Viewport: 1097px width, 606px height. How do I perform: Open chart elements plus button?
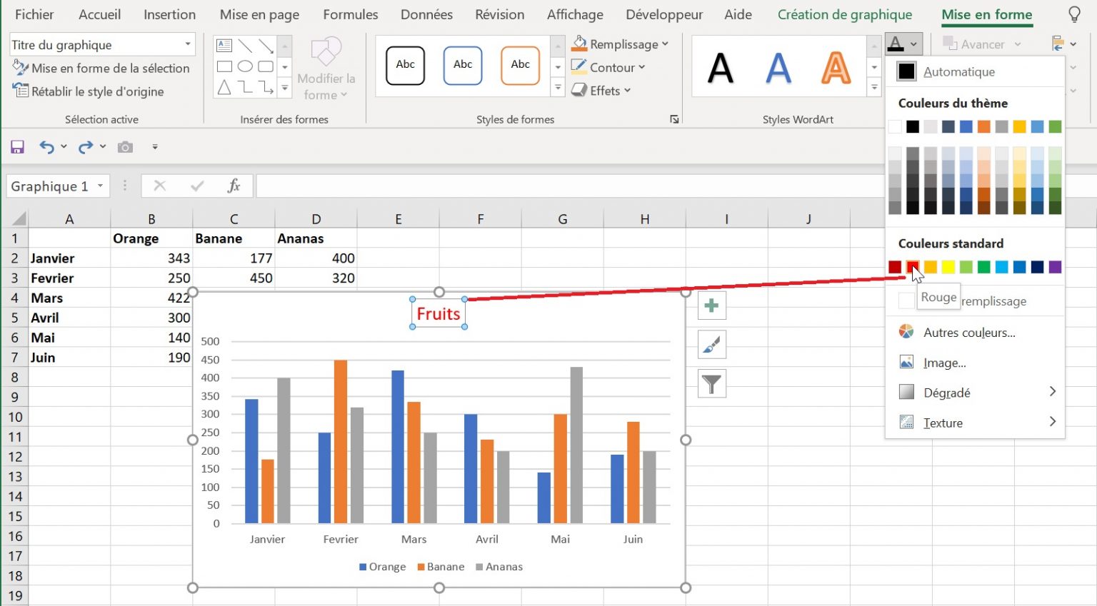coord(711,306)
